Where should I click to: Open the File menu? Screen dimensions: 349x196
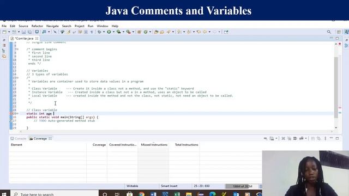point(4,26)
